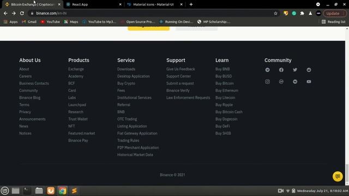View site information via the lock icon
This screenshot has width=349, height=196.
coord(32,13)
